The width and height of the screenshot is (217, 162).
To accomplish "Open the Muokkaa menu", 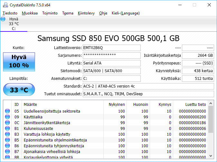I will point(30,13).
